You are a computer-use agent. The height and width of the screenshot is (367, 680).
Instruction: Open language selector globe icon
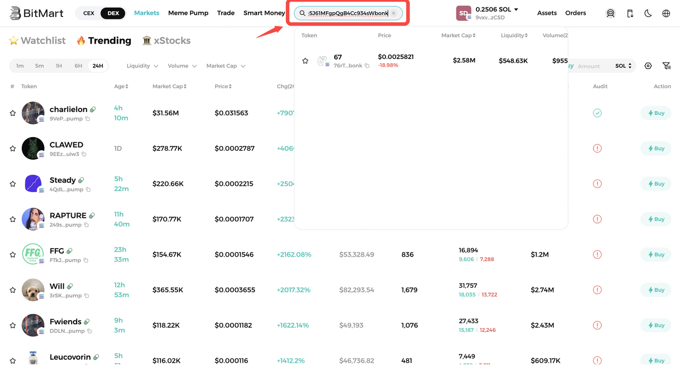coord(666,13)
